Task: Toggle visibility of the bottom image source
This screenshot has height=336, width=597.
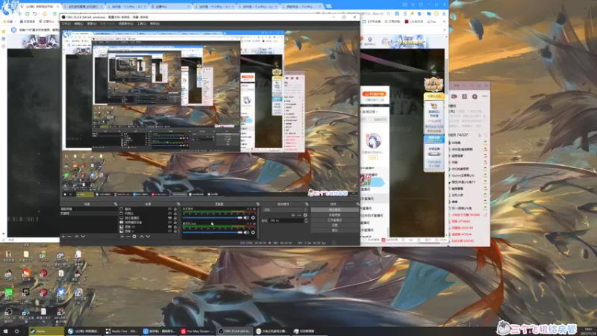Action: pos(170,231)
